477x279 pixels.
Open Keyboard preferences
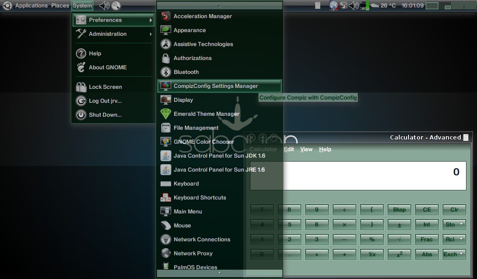point(219,184)
